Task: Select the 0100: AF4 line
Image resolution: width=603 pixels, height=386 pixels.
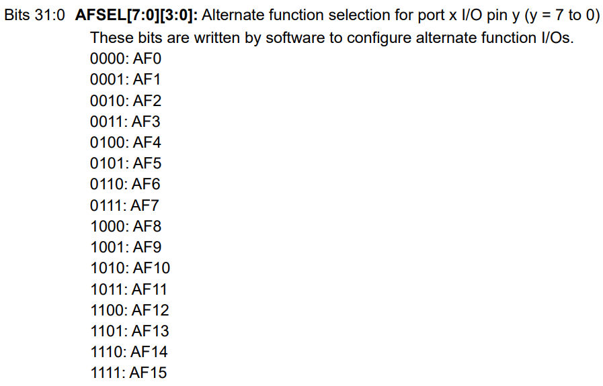Action: 125,142
